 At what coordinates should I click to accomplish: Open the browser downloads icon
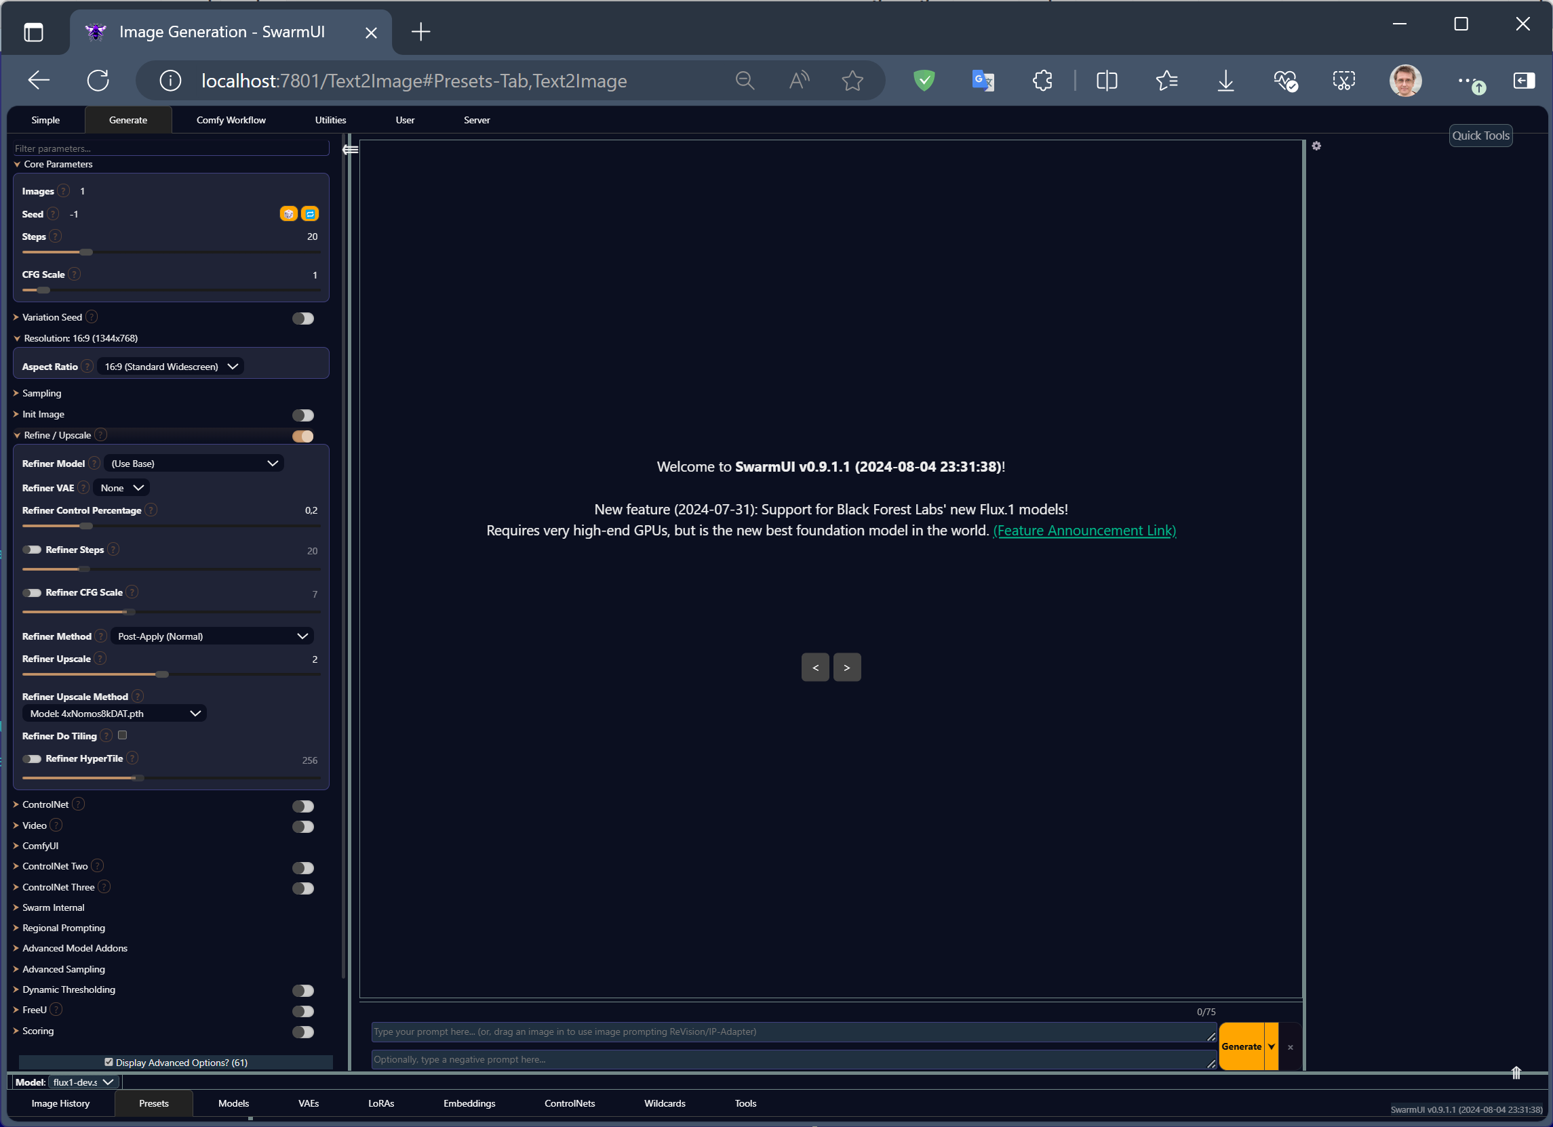tap(1225, 81)
